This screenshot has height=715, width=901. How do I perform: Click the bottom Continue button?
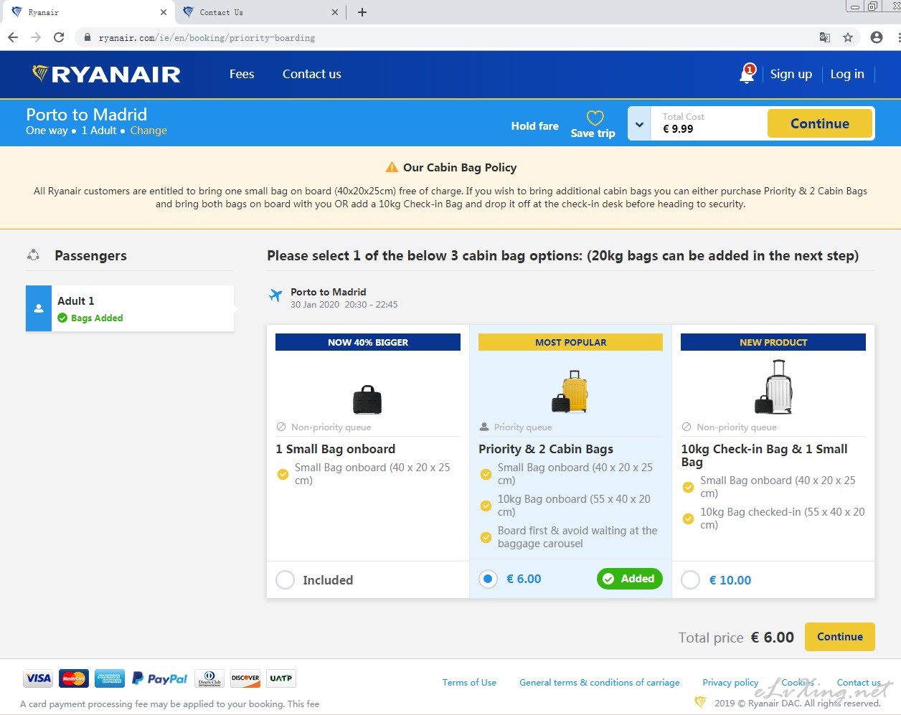click(840, 637)
